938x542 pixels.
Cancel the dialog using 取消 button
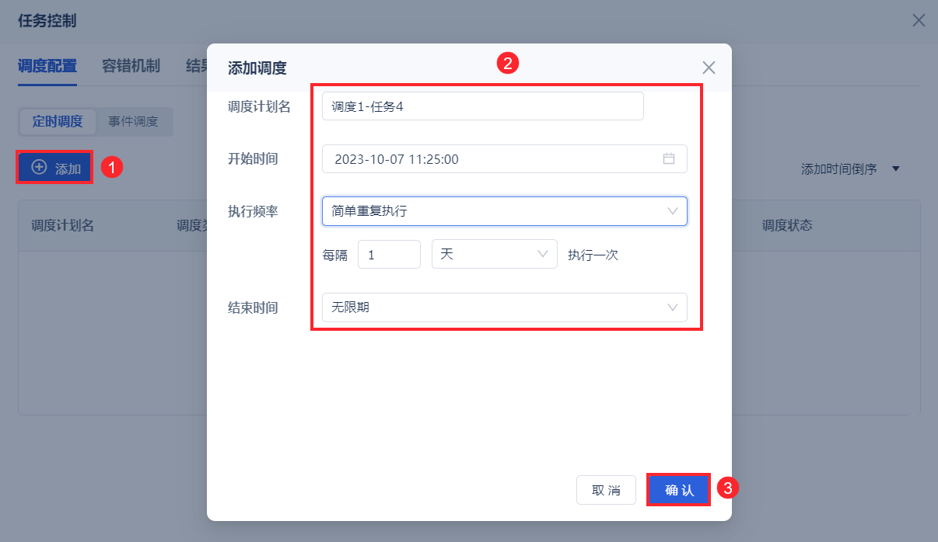click(x=606, y=490)
